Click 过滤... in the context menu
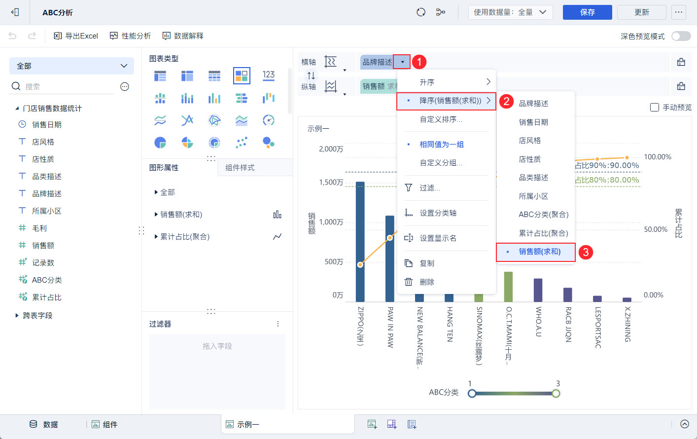The height and width of the screenshot is (439, 697). (447, 188)
